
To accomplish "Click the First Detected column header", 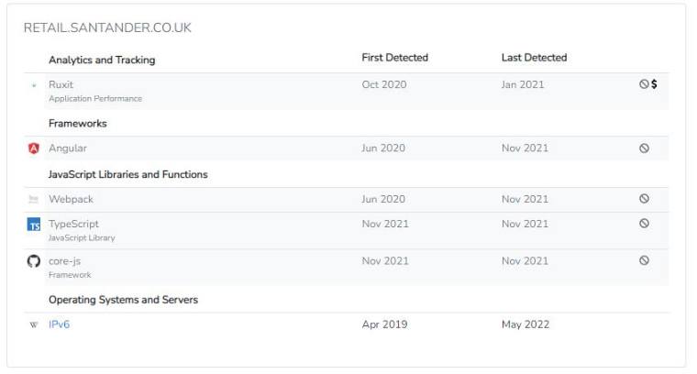I will [394, 58].
